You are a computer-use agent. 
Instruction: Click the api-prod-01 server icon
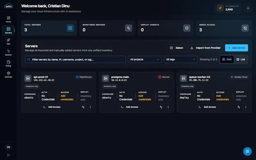tap(28, 78)
